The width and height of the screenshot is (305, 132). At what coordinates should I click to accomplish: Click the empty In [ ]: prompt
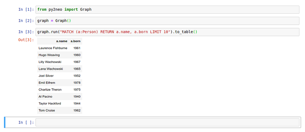tap(26, 122)
